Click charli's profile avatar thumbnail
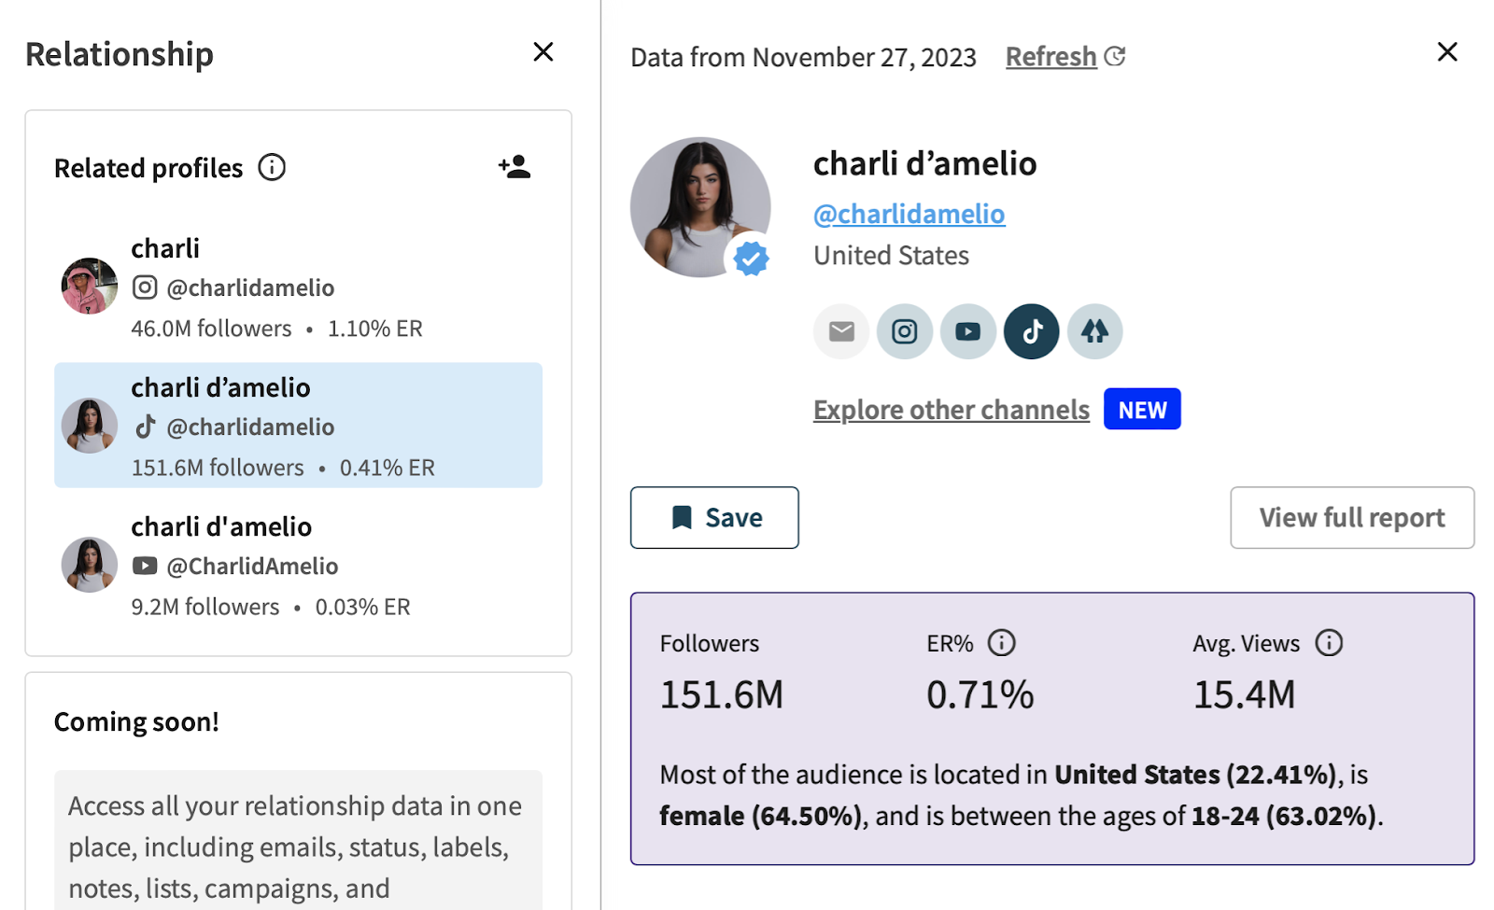1494x910 pixels. [89, 286]
